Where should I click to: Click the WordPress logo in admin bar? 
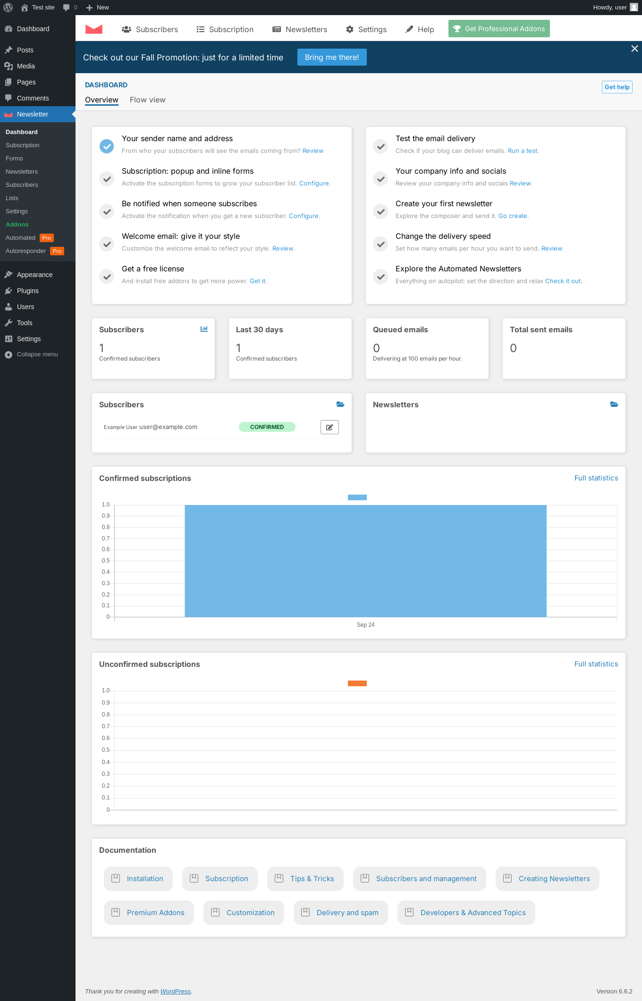pos(8,8)
